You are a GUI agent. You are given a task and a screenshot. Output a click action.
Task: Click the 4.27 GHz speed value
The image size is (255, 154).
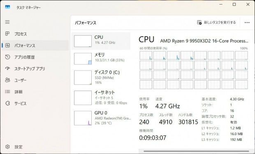[x=167, y=106]
